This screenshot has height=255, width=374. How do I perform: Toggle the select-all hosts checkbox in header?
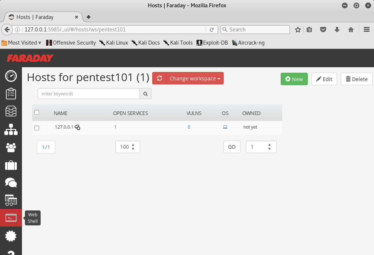coord(37,113)
